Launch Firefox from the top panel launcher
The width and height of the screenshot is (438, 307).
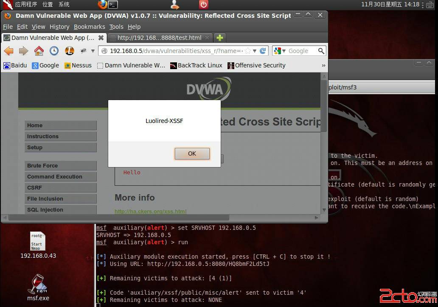click(x=102, y=5)
